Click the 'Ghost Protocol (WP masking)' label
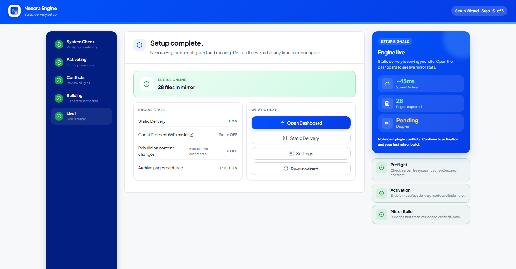Screen dimensions: 516x269 click(166, 135)
